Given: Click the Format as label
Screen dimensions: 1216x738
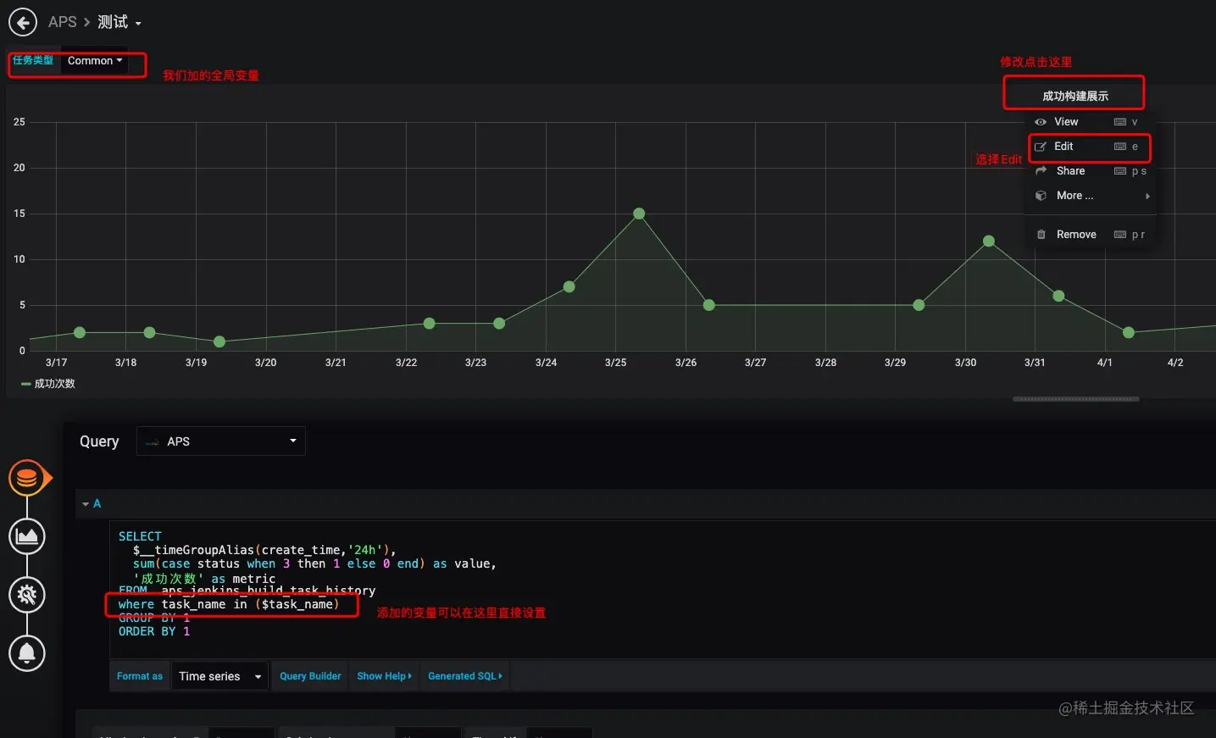Looking at the screenshot, I should pos(140,676).
